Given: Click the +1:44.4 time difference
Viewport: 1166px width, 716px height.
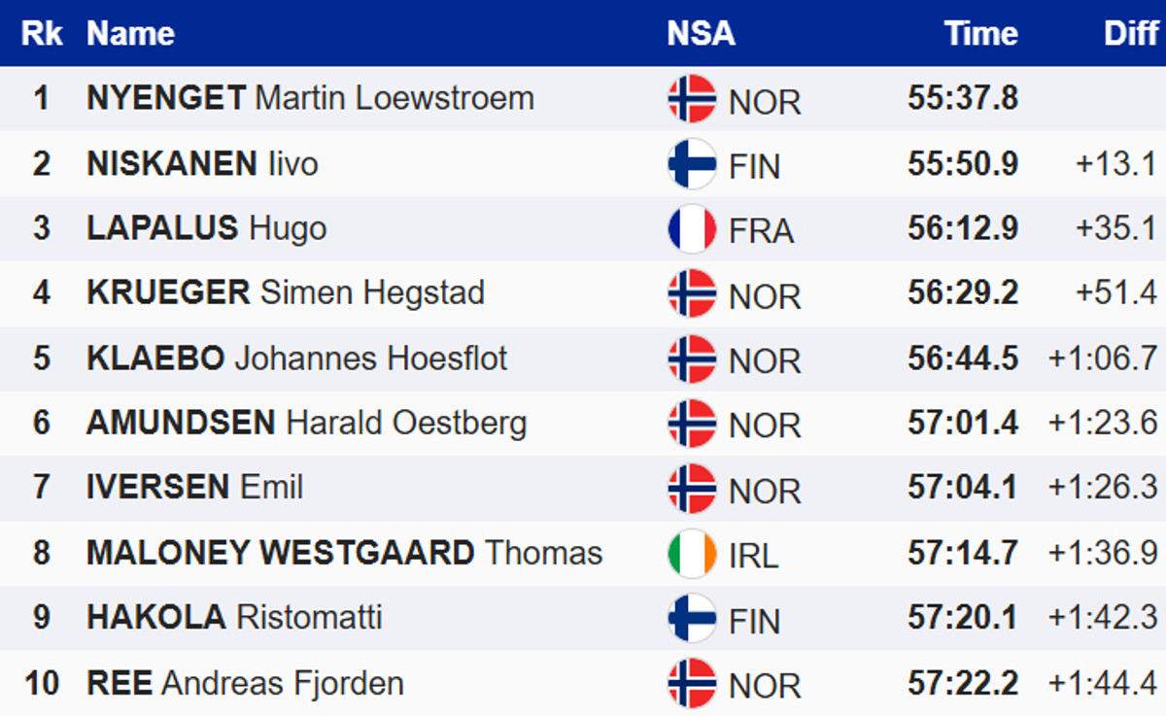Looking at the screenshot, I should 1103,684.
